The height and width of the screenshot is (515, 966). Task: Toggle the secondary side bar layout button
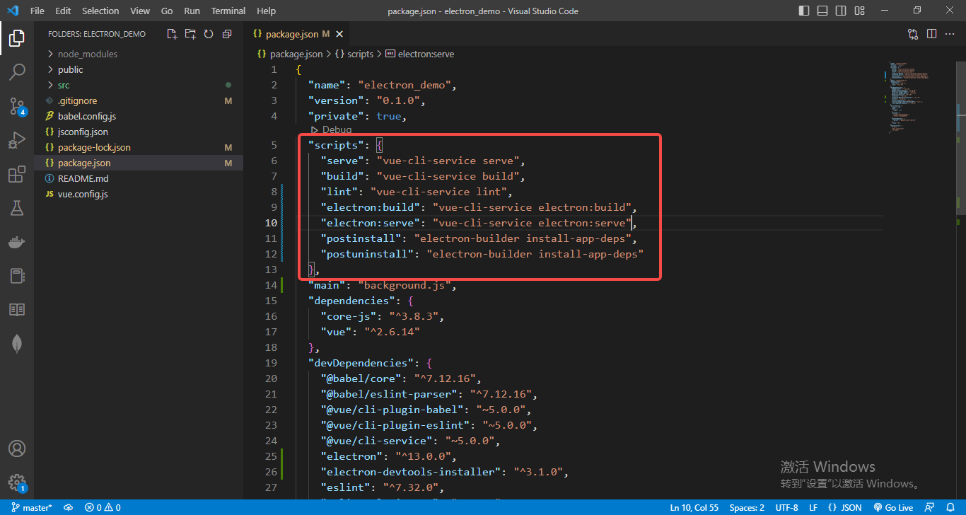pyautogui.click(x=841, y=11)
